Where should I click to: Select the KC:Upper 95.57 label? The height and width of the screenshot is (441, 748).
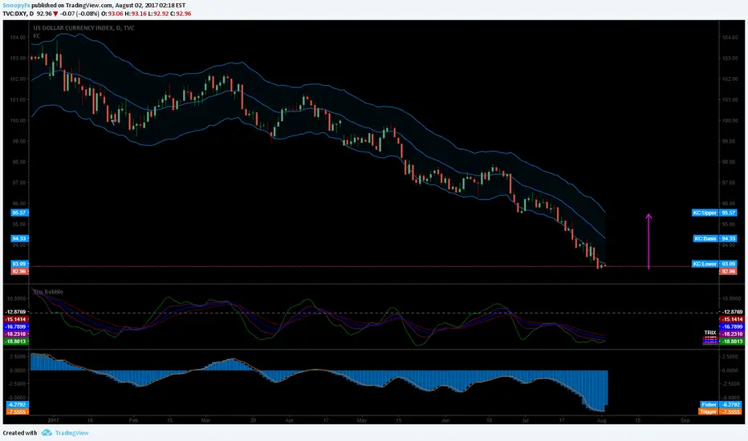(714, 212)
